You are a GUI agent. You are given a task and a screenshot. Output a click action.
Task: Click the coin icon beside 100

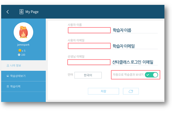(x=19, y=55)
